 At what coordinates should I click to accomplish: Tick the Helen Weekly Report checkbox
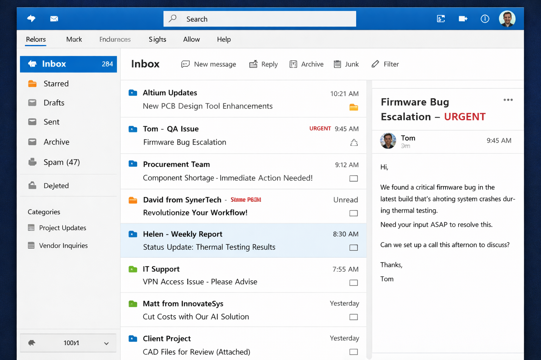point(354,248)
